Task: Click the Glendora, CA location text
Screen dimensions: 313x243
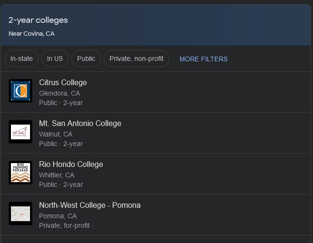Action: coord(60,93)
